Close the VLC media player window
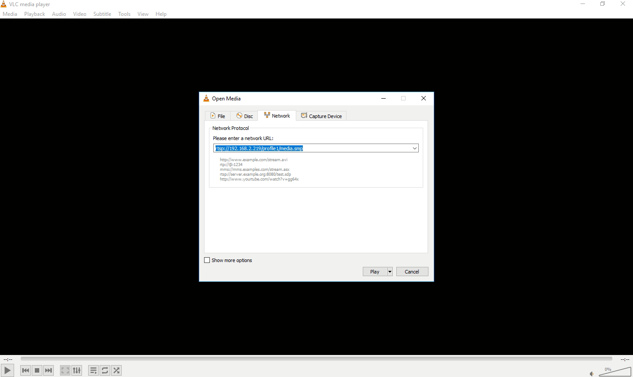Screen dimensions: 633x377 pyautogui.click(x=623, y=4)
